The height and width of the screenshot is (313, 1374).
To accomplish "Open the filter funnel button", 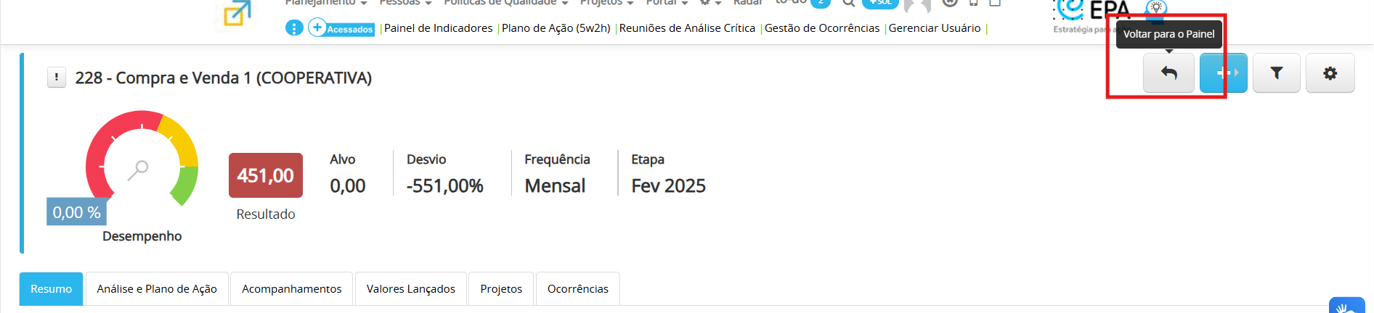I will (x=1276, y=72).
